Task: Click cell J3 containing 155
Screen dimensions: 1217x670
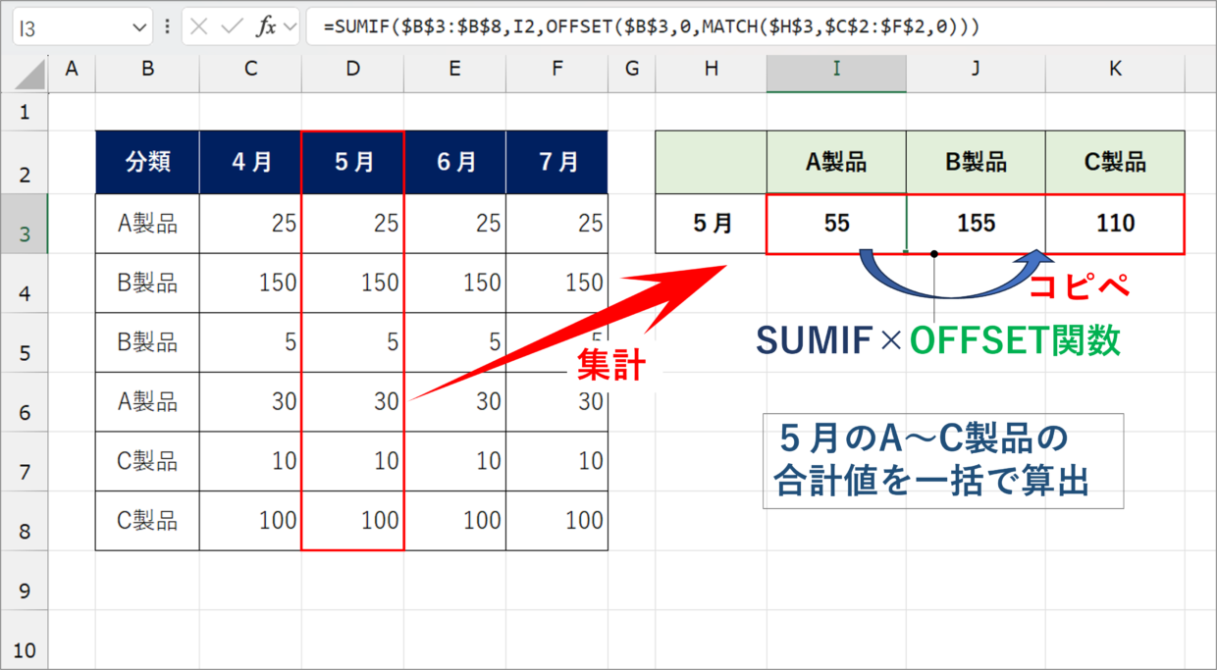Action: (x=976, y=224)
